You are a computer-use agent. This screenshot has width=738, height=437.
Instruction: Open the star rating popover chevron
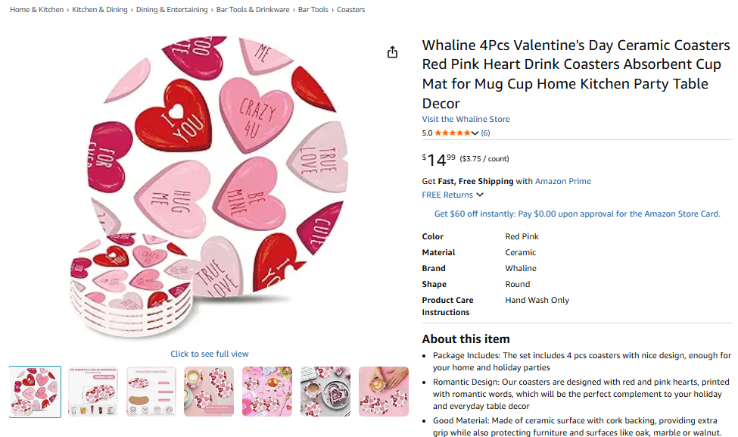(x=475, y=133)
